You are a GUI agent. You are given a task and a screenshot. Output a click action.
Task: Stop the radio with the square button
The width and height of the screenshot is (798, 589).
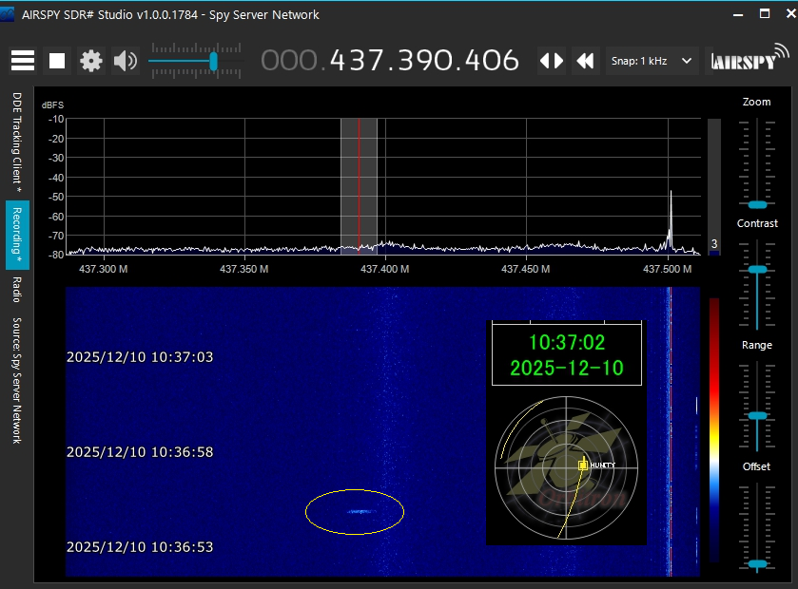coord(57,61)
